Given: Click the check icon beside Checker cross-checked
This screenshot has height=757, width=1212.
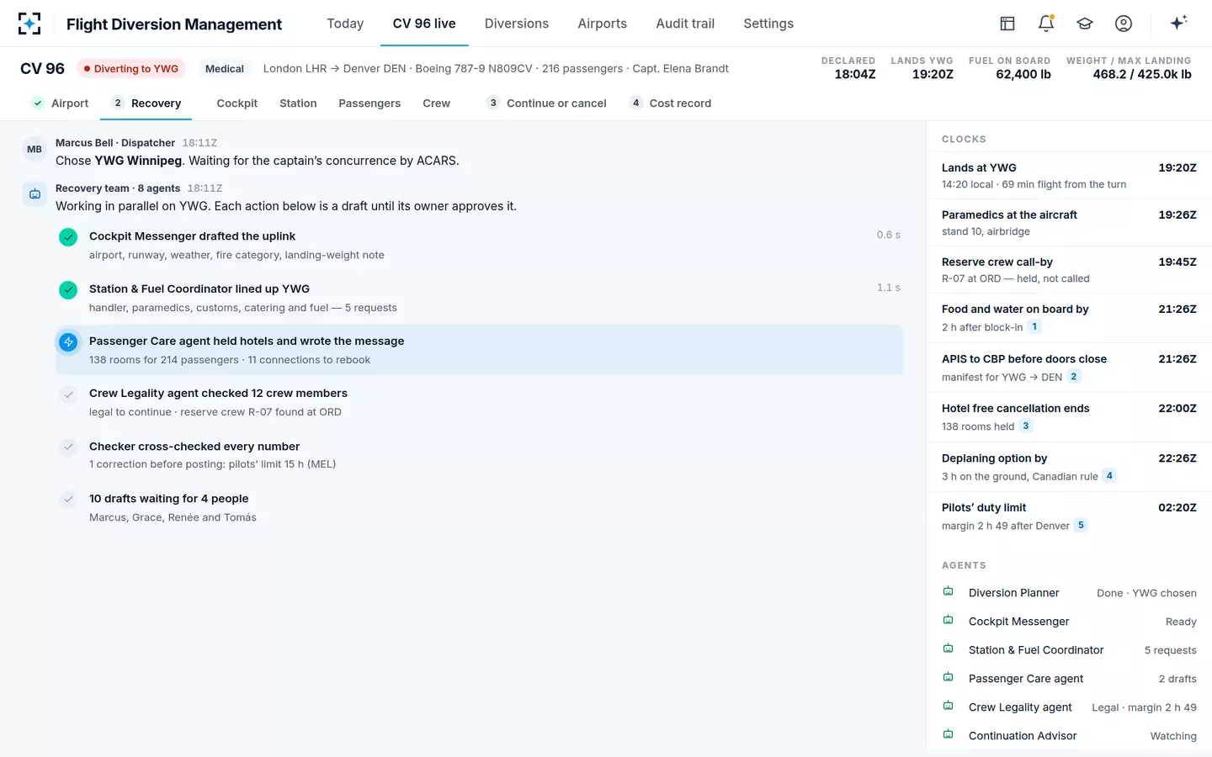Looking at the screenshot, I should point(68,447).
